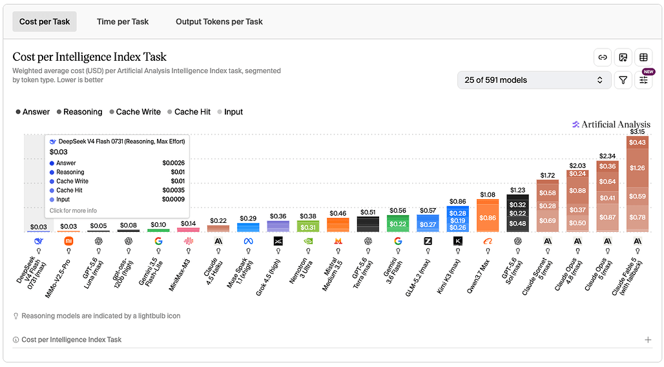Screen dimensions: 664x367
Task: Click the OpenAI logo for GPT-5.6 Terra
Action: tap(368, 241)
